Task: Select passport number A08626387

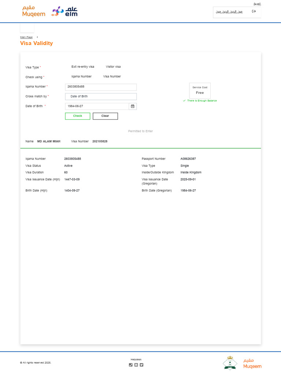Action: pos(188,159)
